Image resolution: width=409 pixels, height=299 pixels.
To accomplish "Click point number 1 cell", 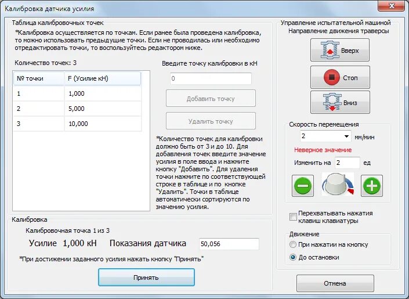I will pos(39,93).
